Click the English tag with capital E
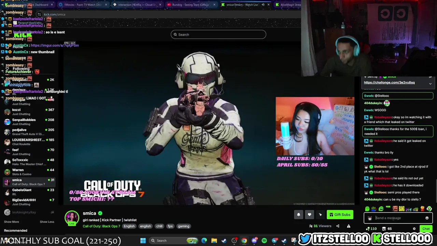 coord(129,226)
